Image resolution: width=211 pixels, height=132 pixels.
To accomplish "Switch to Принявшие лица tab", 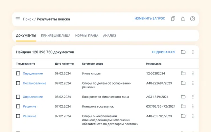I will [55, 36].
